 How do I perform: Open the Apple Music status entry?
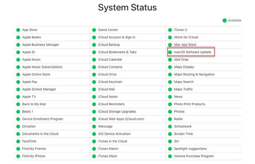[x=31, y=60]
